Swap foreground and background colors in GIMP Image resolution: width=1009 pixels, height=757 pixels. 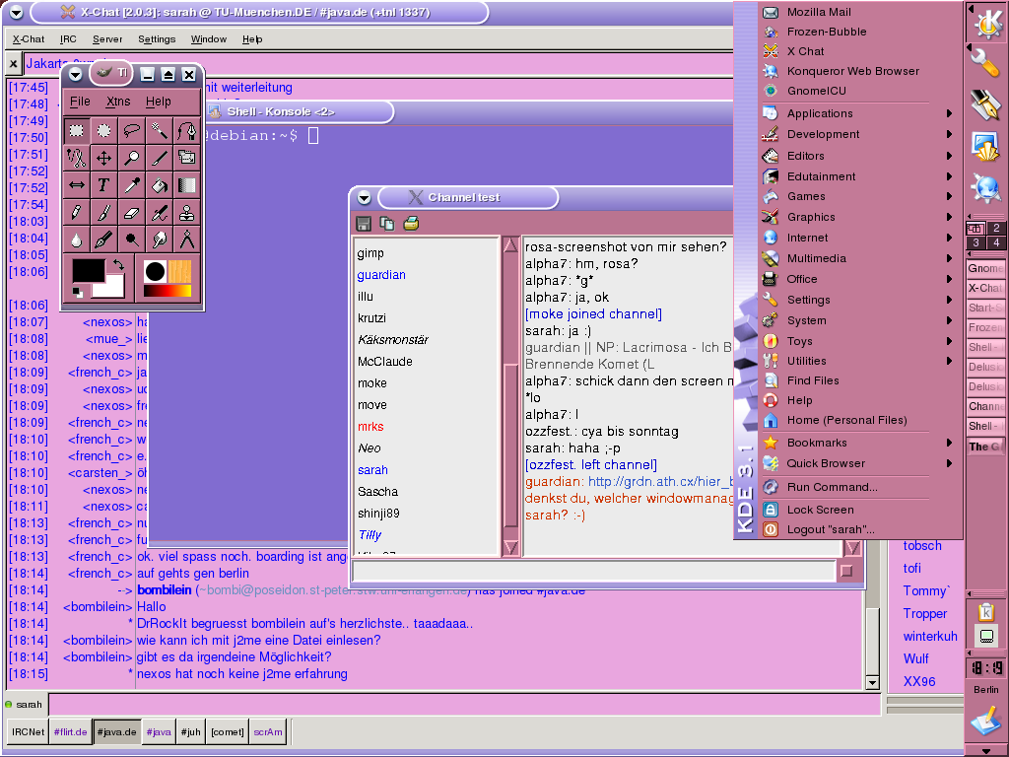pyautogui.click(x=118, y=264)
